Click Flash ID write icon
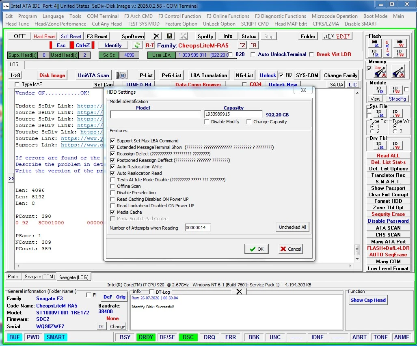417x346 pixels. coord(400,53)
